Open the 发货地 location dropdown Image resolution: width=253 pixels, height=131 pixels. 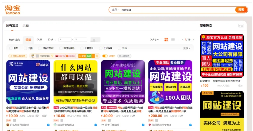[154, 40]
